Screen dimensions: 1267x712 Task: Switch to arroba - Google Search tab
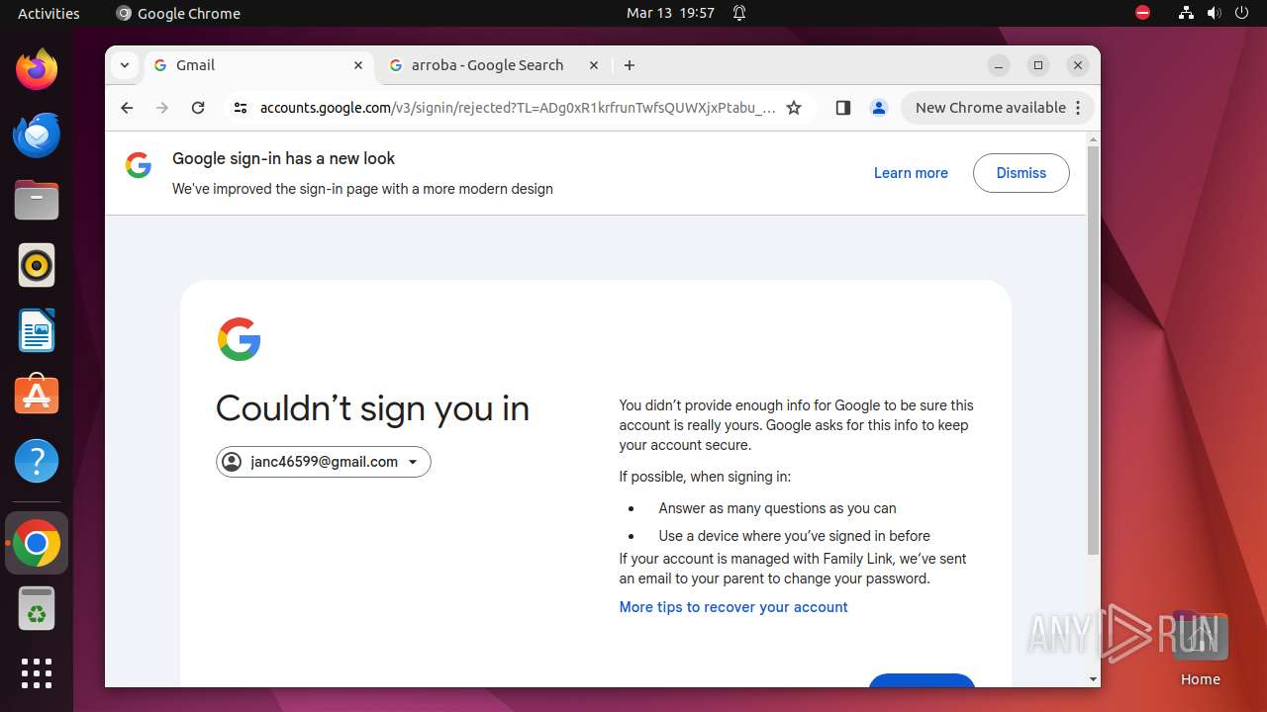pos(495,65)
